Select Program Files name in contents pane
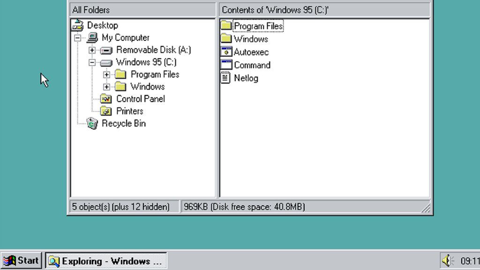 [x=258, y=26]
